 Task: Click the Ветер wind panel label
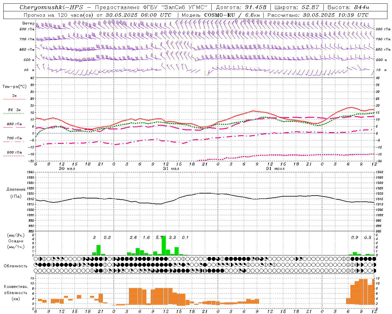coord(28,23)
